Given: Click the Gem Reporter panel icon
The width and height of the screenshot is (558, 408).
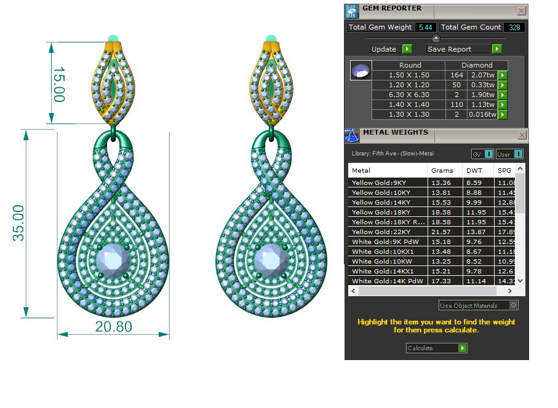Looking at the screenshot, I should 351,10.
